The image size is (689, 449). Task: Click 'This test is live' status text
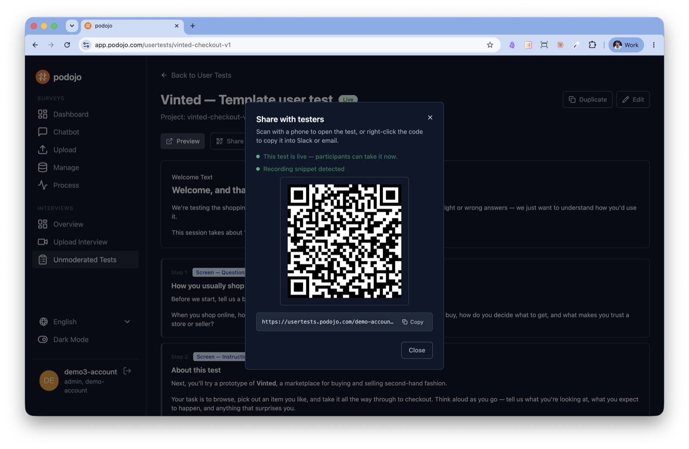(x=330, y=157)
